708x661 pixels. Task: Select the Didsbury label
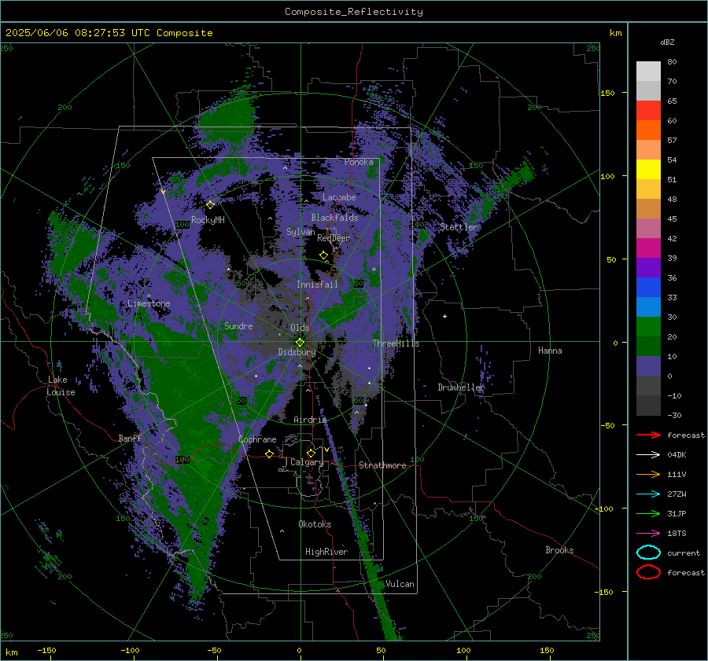tap(297, 352)
